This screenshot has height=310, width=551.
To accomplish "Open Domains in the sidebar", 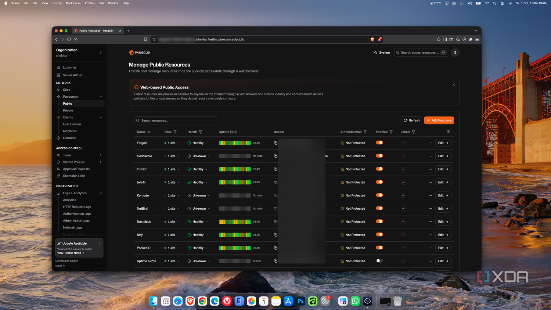I will [x=69, y=138].
